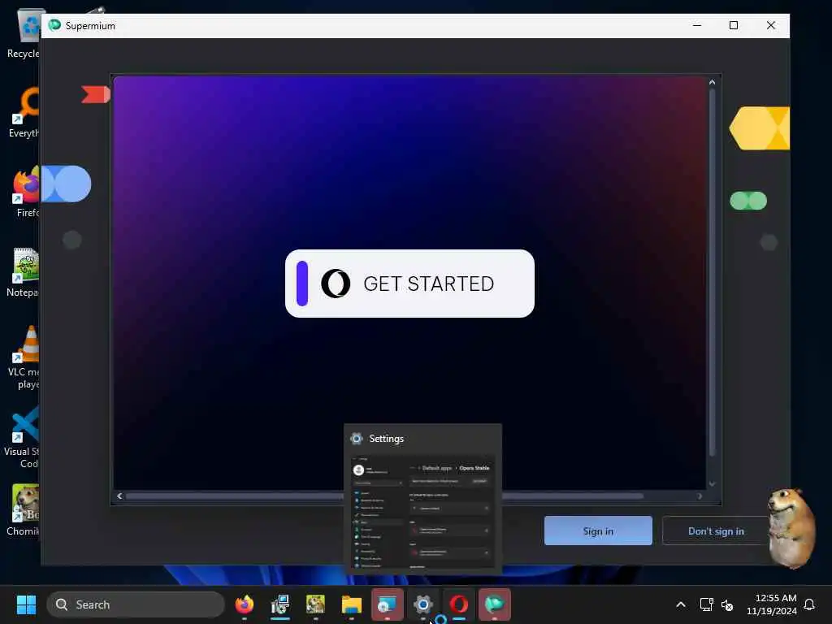Click the Sign in button

598,531
